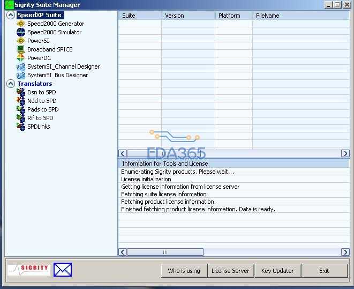Collapse the Translators group

coord(11,84)
